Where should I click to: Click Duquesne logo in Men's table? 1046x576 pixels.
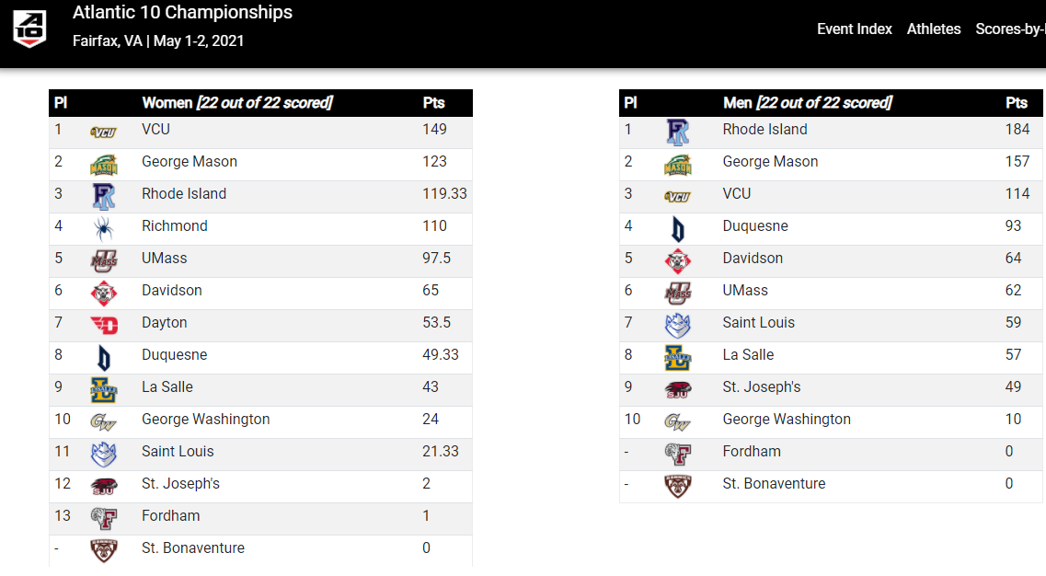(678, 229)
